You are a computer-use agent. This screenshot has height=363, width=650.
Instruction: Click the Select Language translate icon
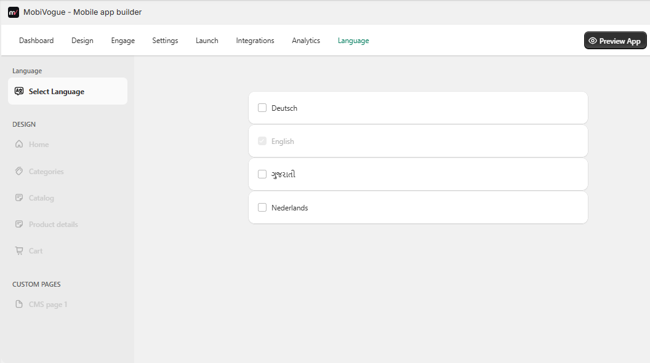click(19, 91)
